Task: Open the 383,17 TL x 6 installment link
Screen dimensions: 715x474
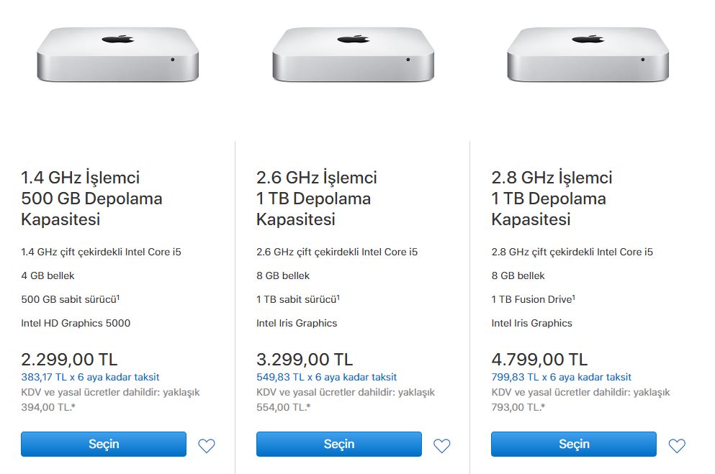Action: click(90, 377)
